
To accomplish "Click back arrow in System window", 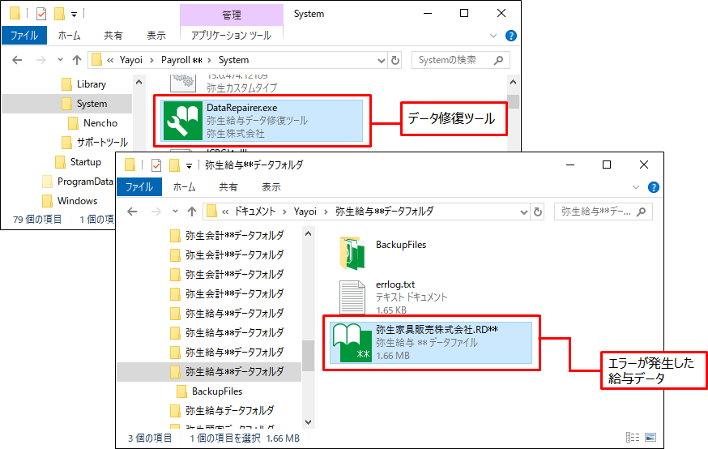I will tap(17, 60).
